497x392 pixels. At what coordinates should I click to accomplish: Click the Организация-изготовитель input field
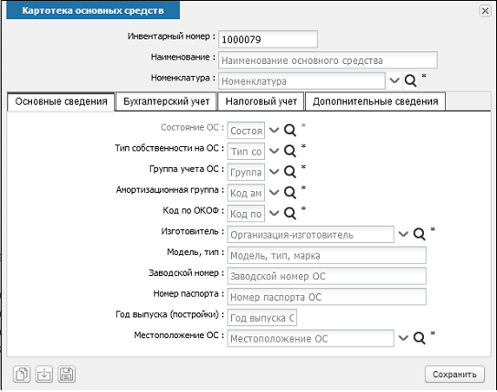(x=311, y=235)
